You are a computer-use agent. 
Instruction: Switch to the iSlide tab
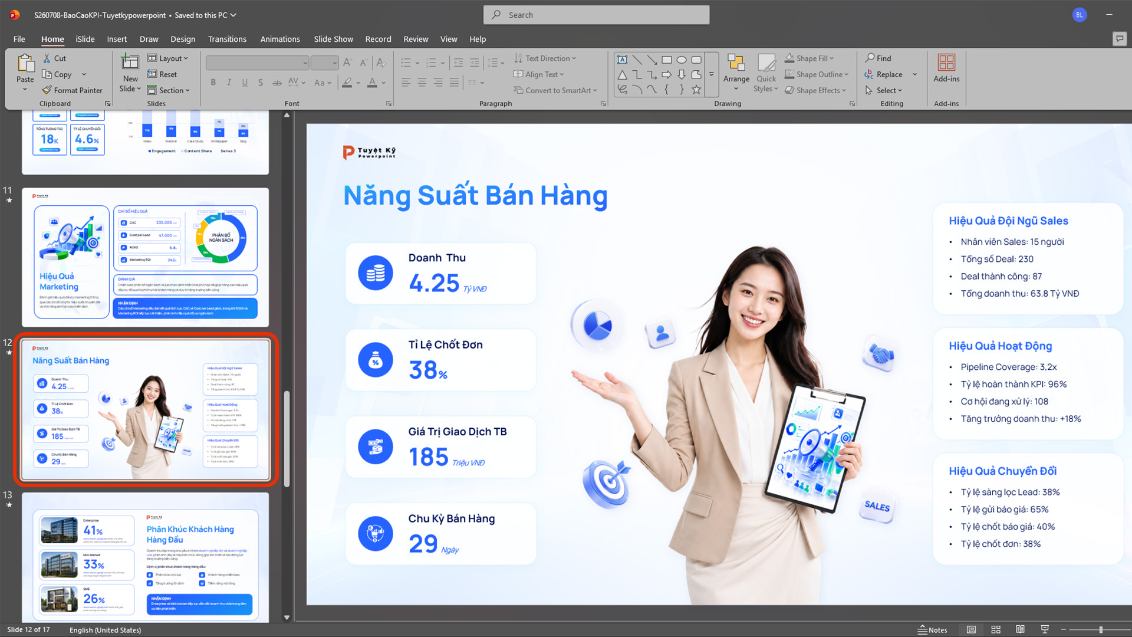pyautogui.click(x=85, y=39)
